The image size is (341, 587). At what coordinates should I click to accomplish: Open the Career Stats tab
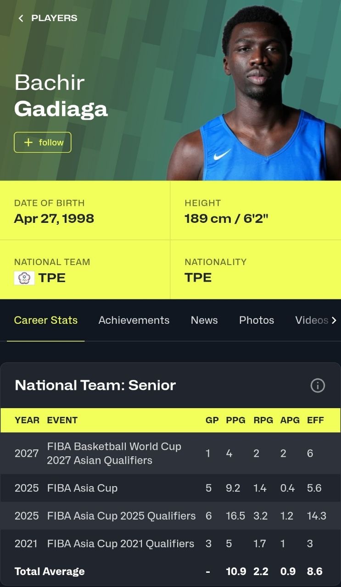[x=46, y=320]
